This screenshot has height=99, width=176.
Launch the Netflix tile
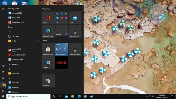62,63
